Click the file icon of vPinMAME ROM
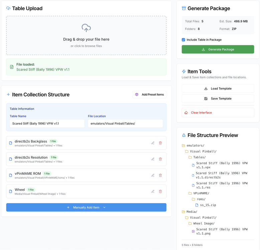The height and width of the screenshot is (250, 260). pyautogui.click(x=11, y=175)
